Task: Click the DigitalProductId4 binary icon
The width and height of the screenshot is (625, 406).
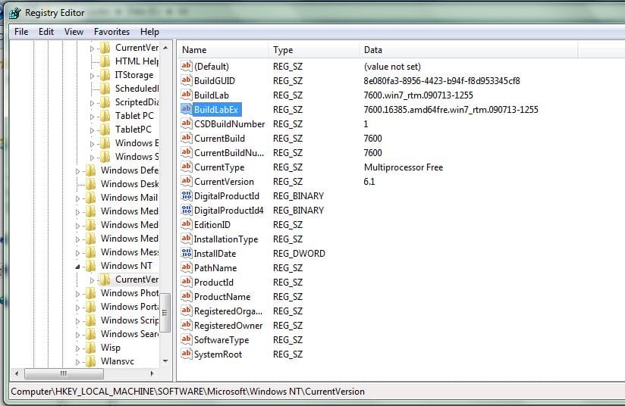Action: [186, 210]
